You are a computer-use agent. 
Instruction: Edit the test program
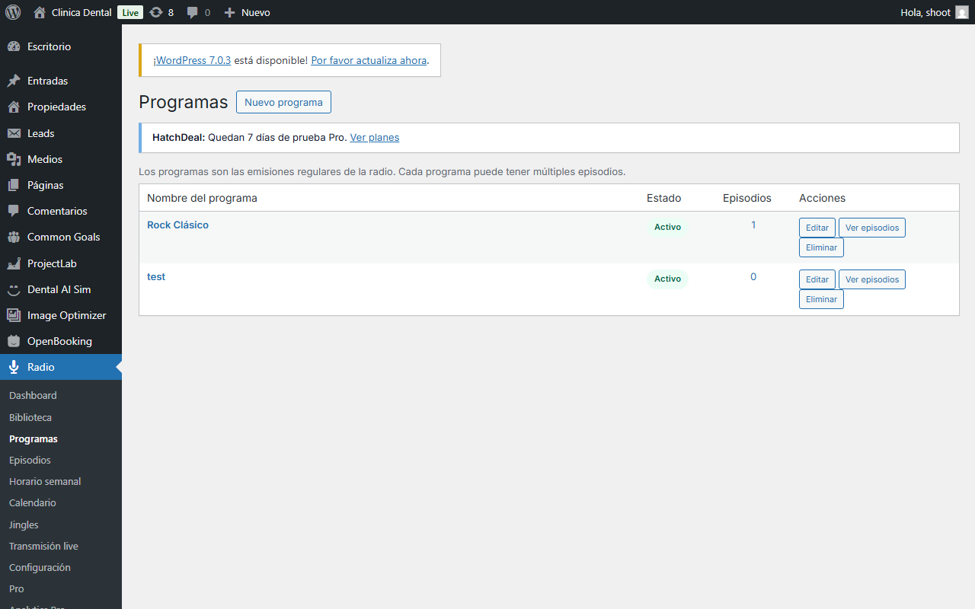pos(817,279)
